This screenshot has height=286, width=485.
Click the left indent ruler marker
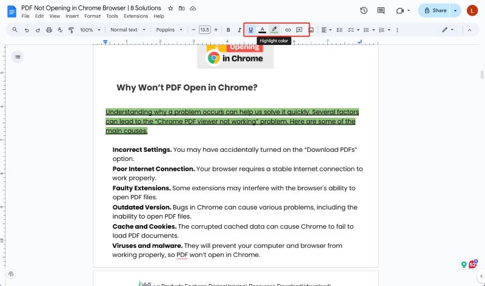tap(105, 42)
